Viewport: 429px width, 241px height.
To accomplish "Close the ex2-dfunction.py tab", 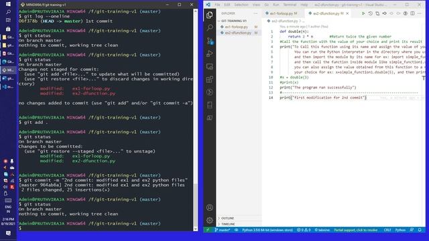I will pos(347,13).
